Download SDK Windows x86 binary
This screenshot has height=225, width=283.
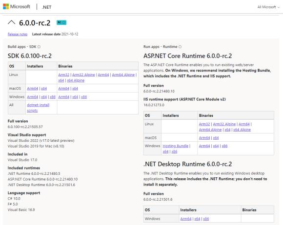[84, 97]
